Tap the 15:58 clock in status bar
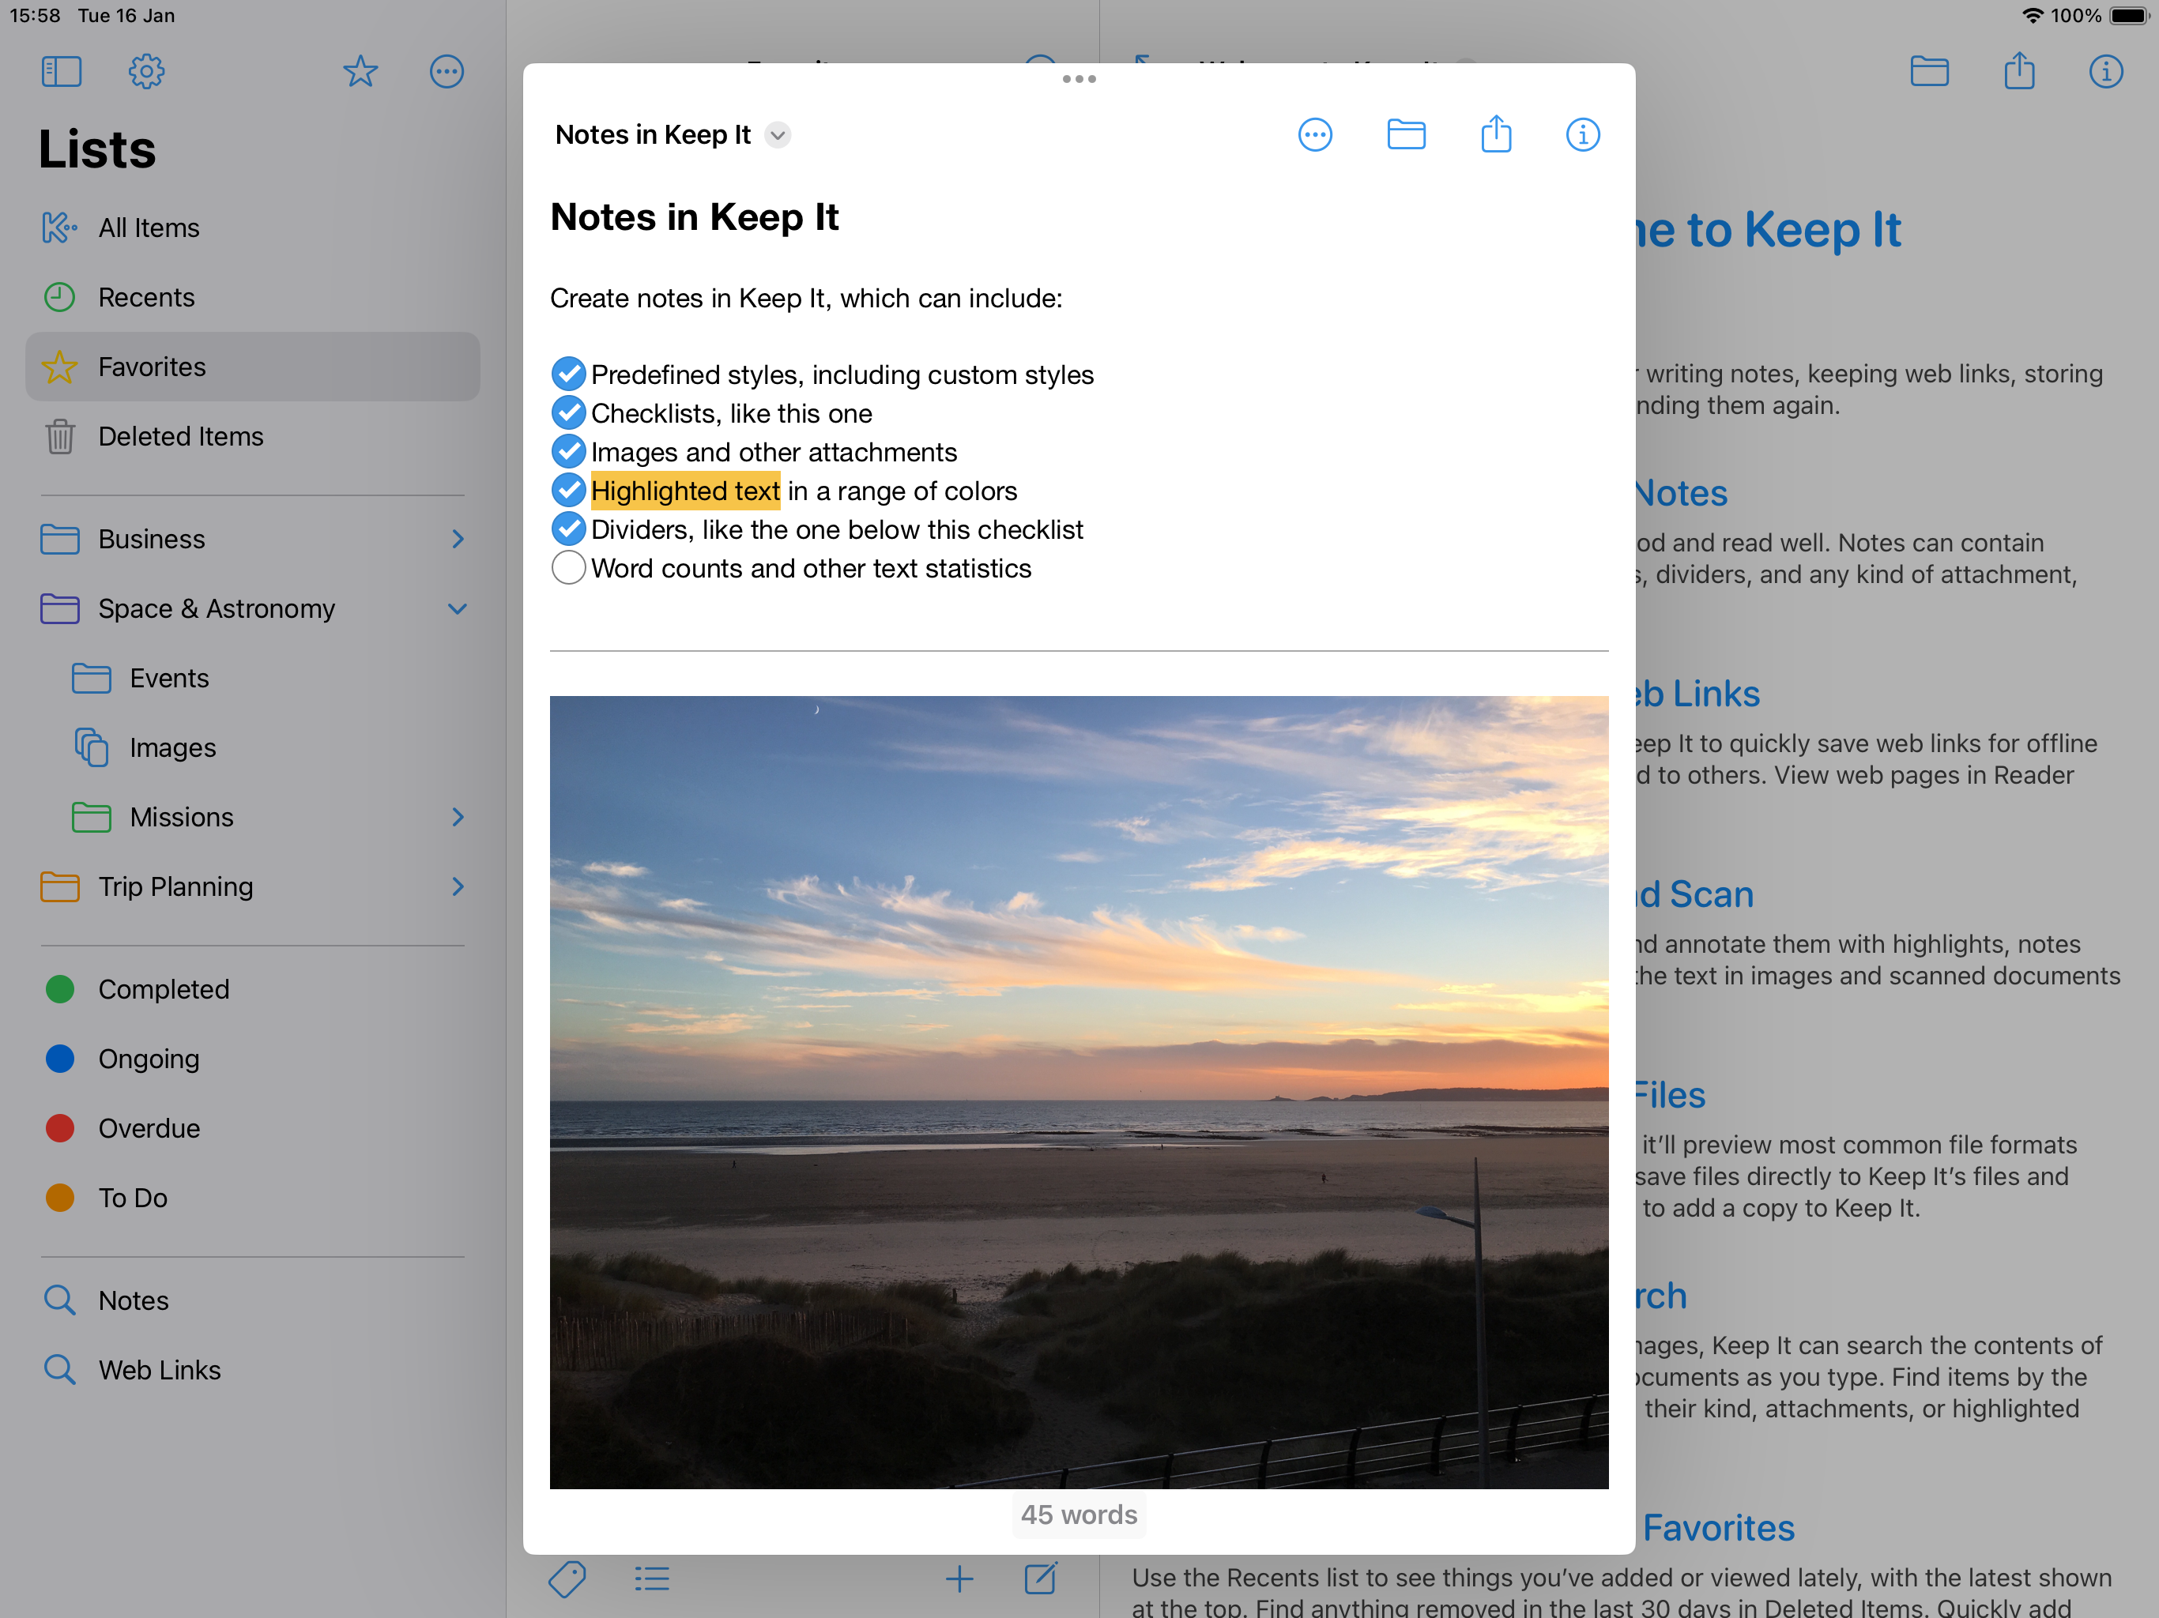 pyautogui.click(x=35, y=16)
